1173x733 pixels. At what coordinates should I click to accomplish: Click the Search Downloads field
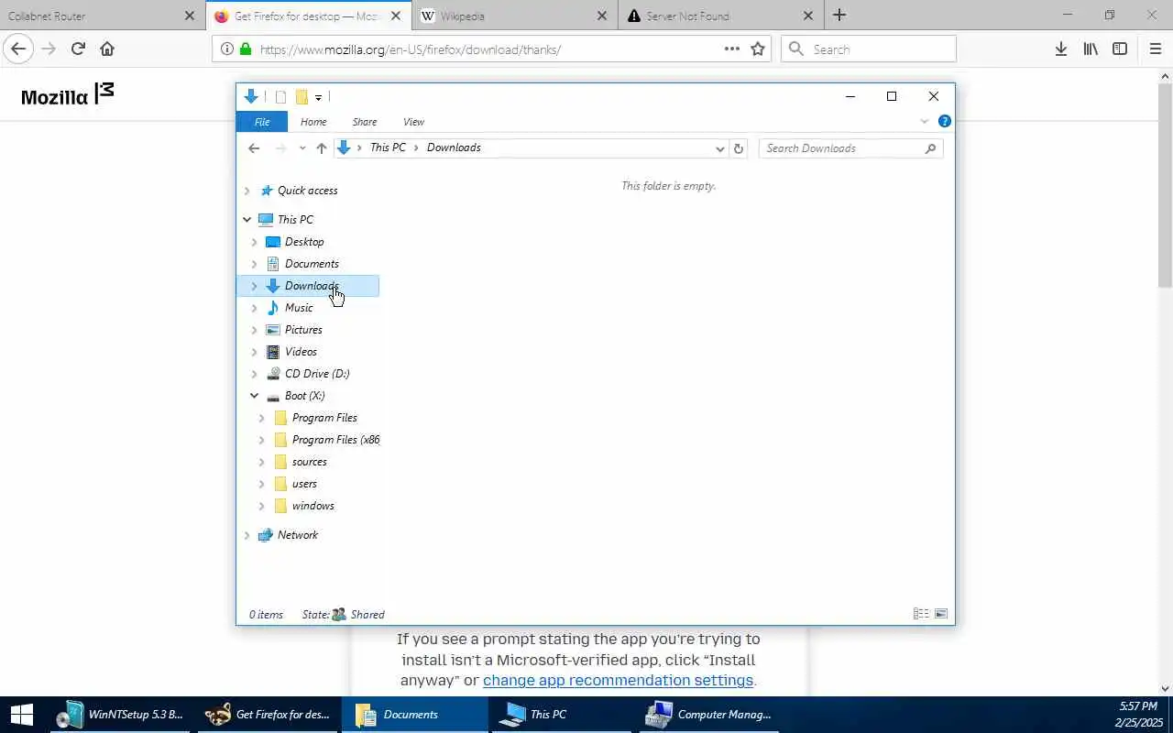pos(850,148)
